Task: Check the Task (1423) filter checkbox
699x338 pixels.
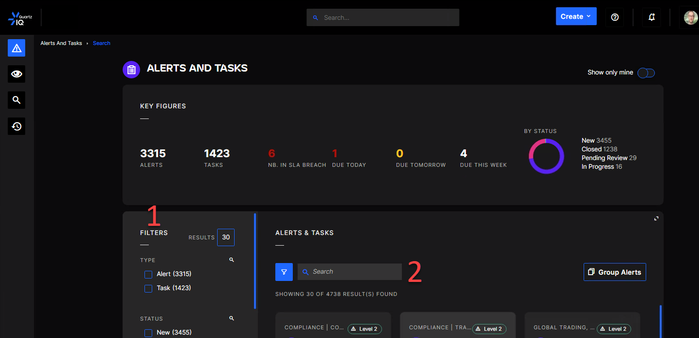Action: pyautogui.click(x=148, y=288)
